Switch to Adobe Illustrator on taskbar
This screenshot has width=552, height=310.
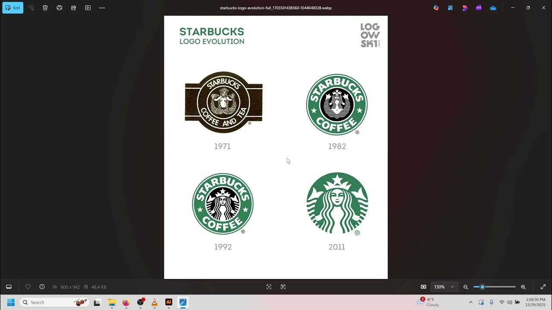[169, 302]
